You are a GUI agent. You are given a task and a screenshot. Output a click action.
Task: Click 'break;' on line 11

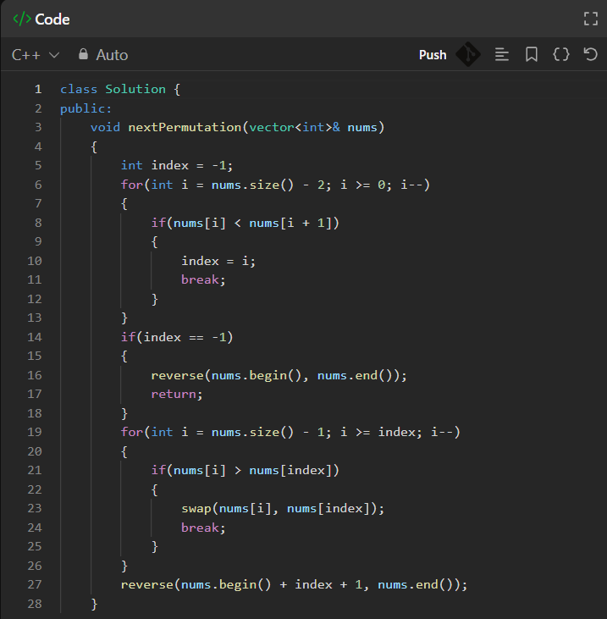pos(203,280)
